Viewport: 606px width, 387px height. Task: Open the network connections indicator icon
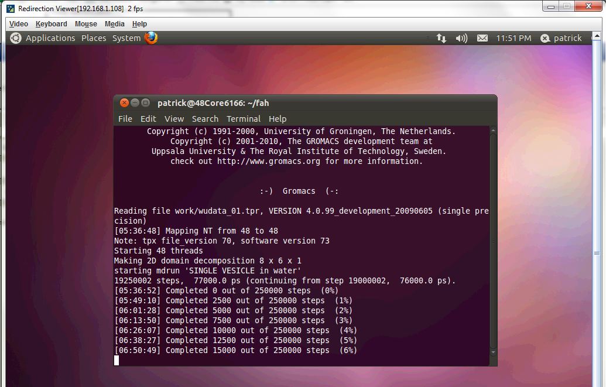coord(441,38)
